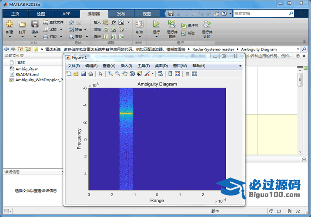This screenshot has height=217, width=311.
Task: Click the Radar-Systems-master path segment
Action: [x=213, y=49]
